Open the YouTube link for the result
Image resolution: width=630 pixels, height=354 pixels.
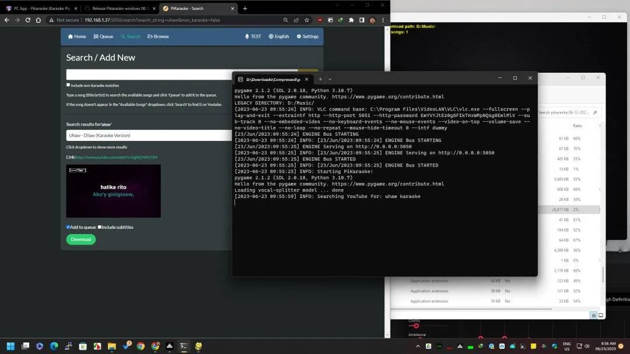117,158
